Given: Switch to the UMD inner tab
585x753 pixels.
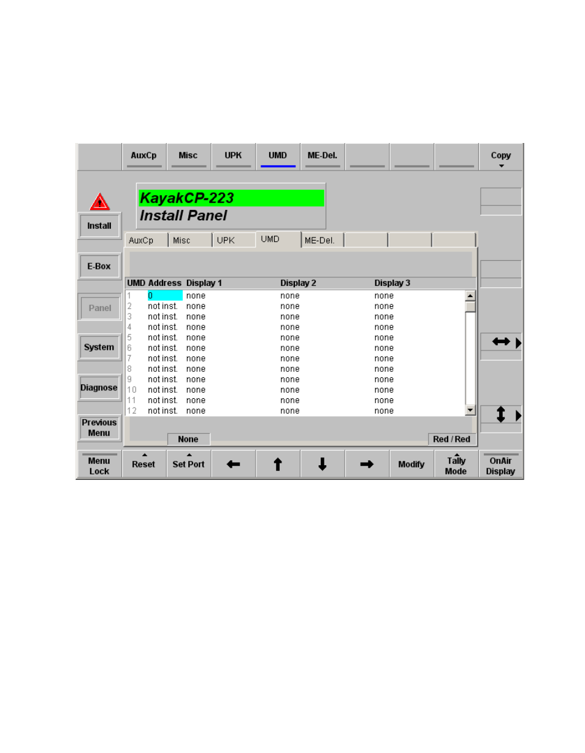Looking at the screenshot, I should click(278, 239).
